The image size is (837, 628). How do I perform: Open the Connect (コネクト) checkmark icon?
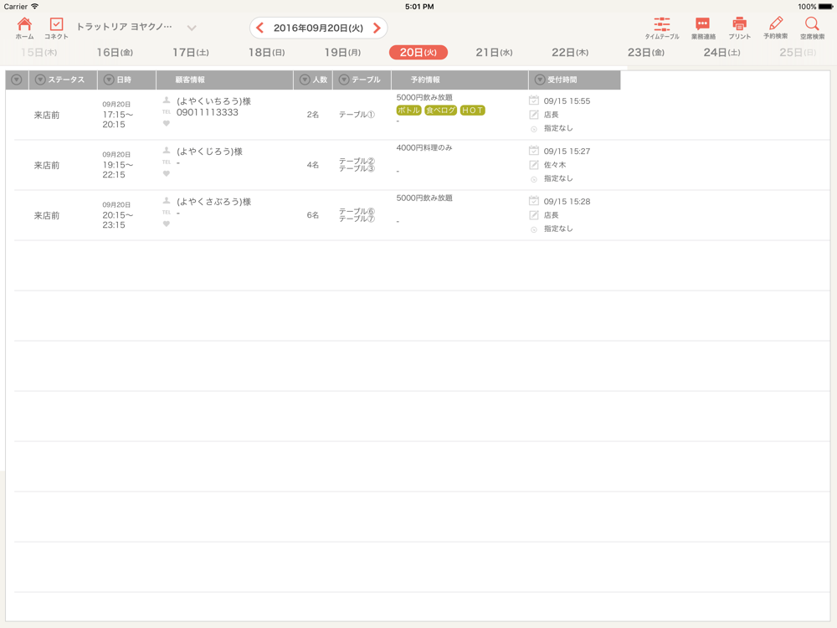(56, 28)
